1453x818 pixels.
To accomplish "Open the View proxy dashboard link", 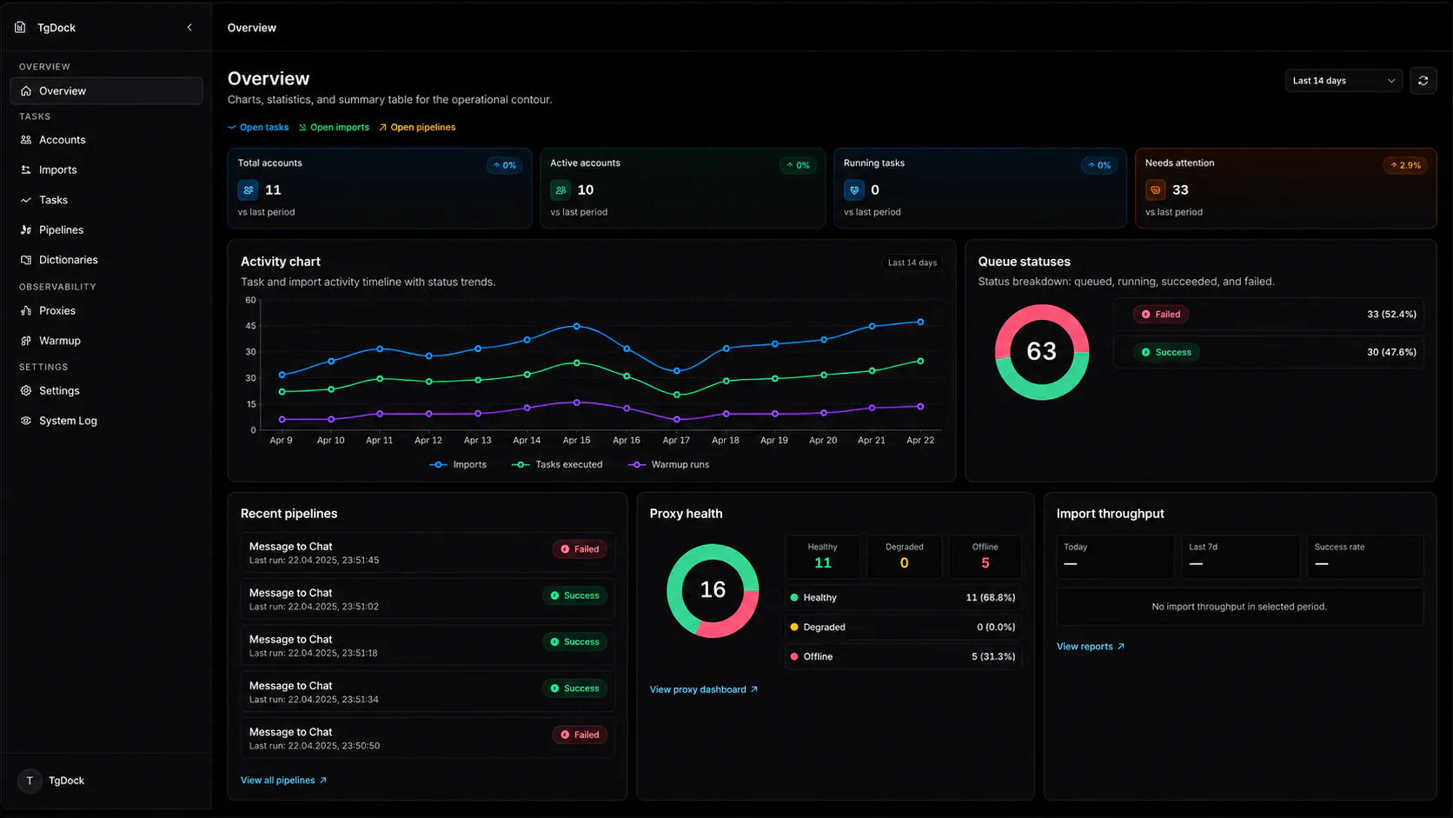I will point(704,689).
